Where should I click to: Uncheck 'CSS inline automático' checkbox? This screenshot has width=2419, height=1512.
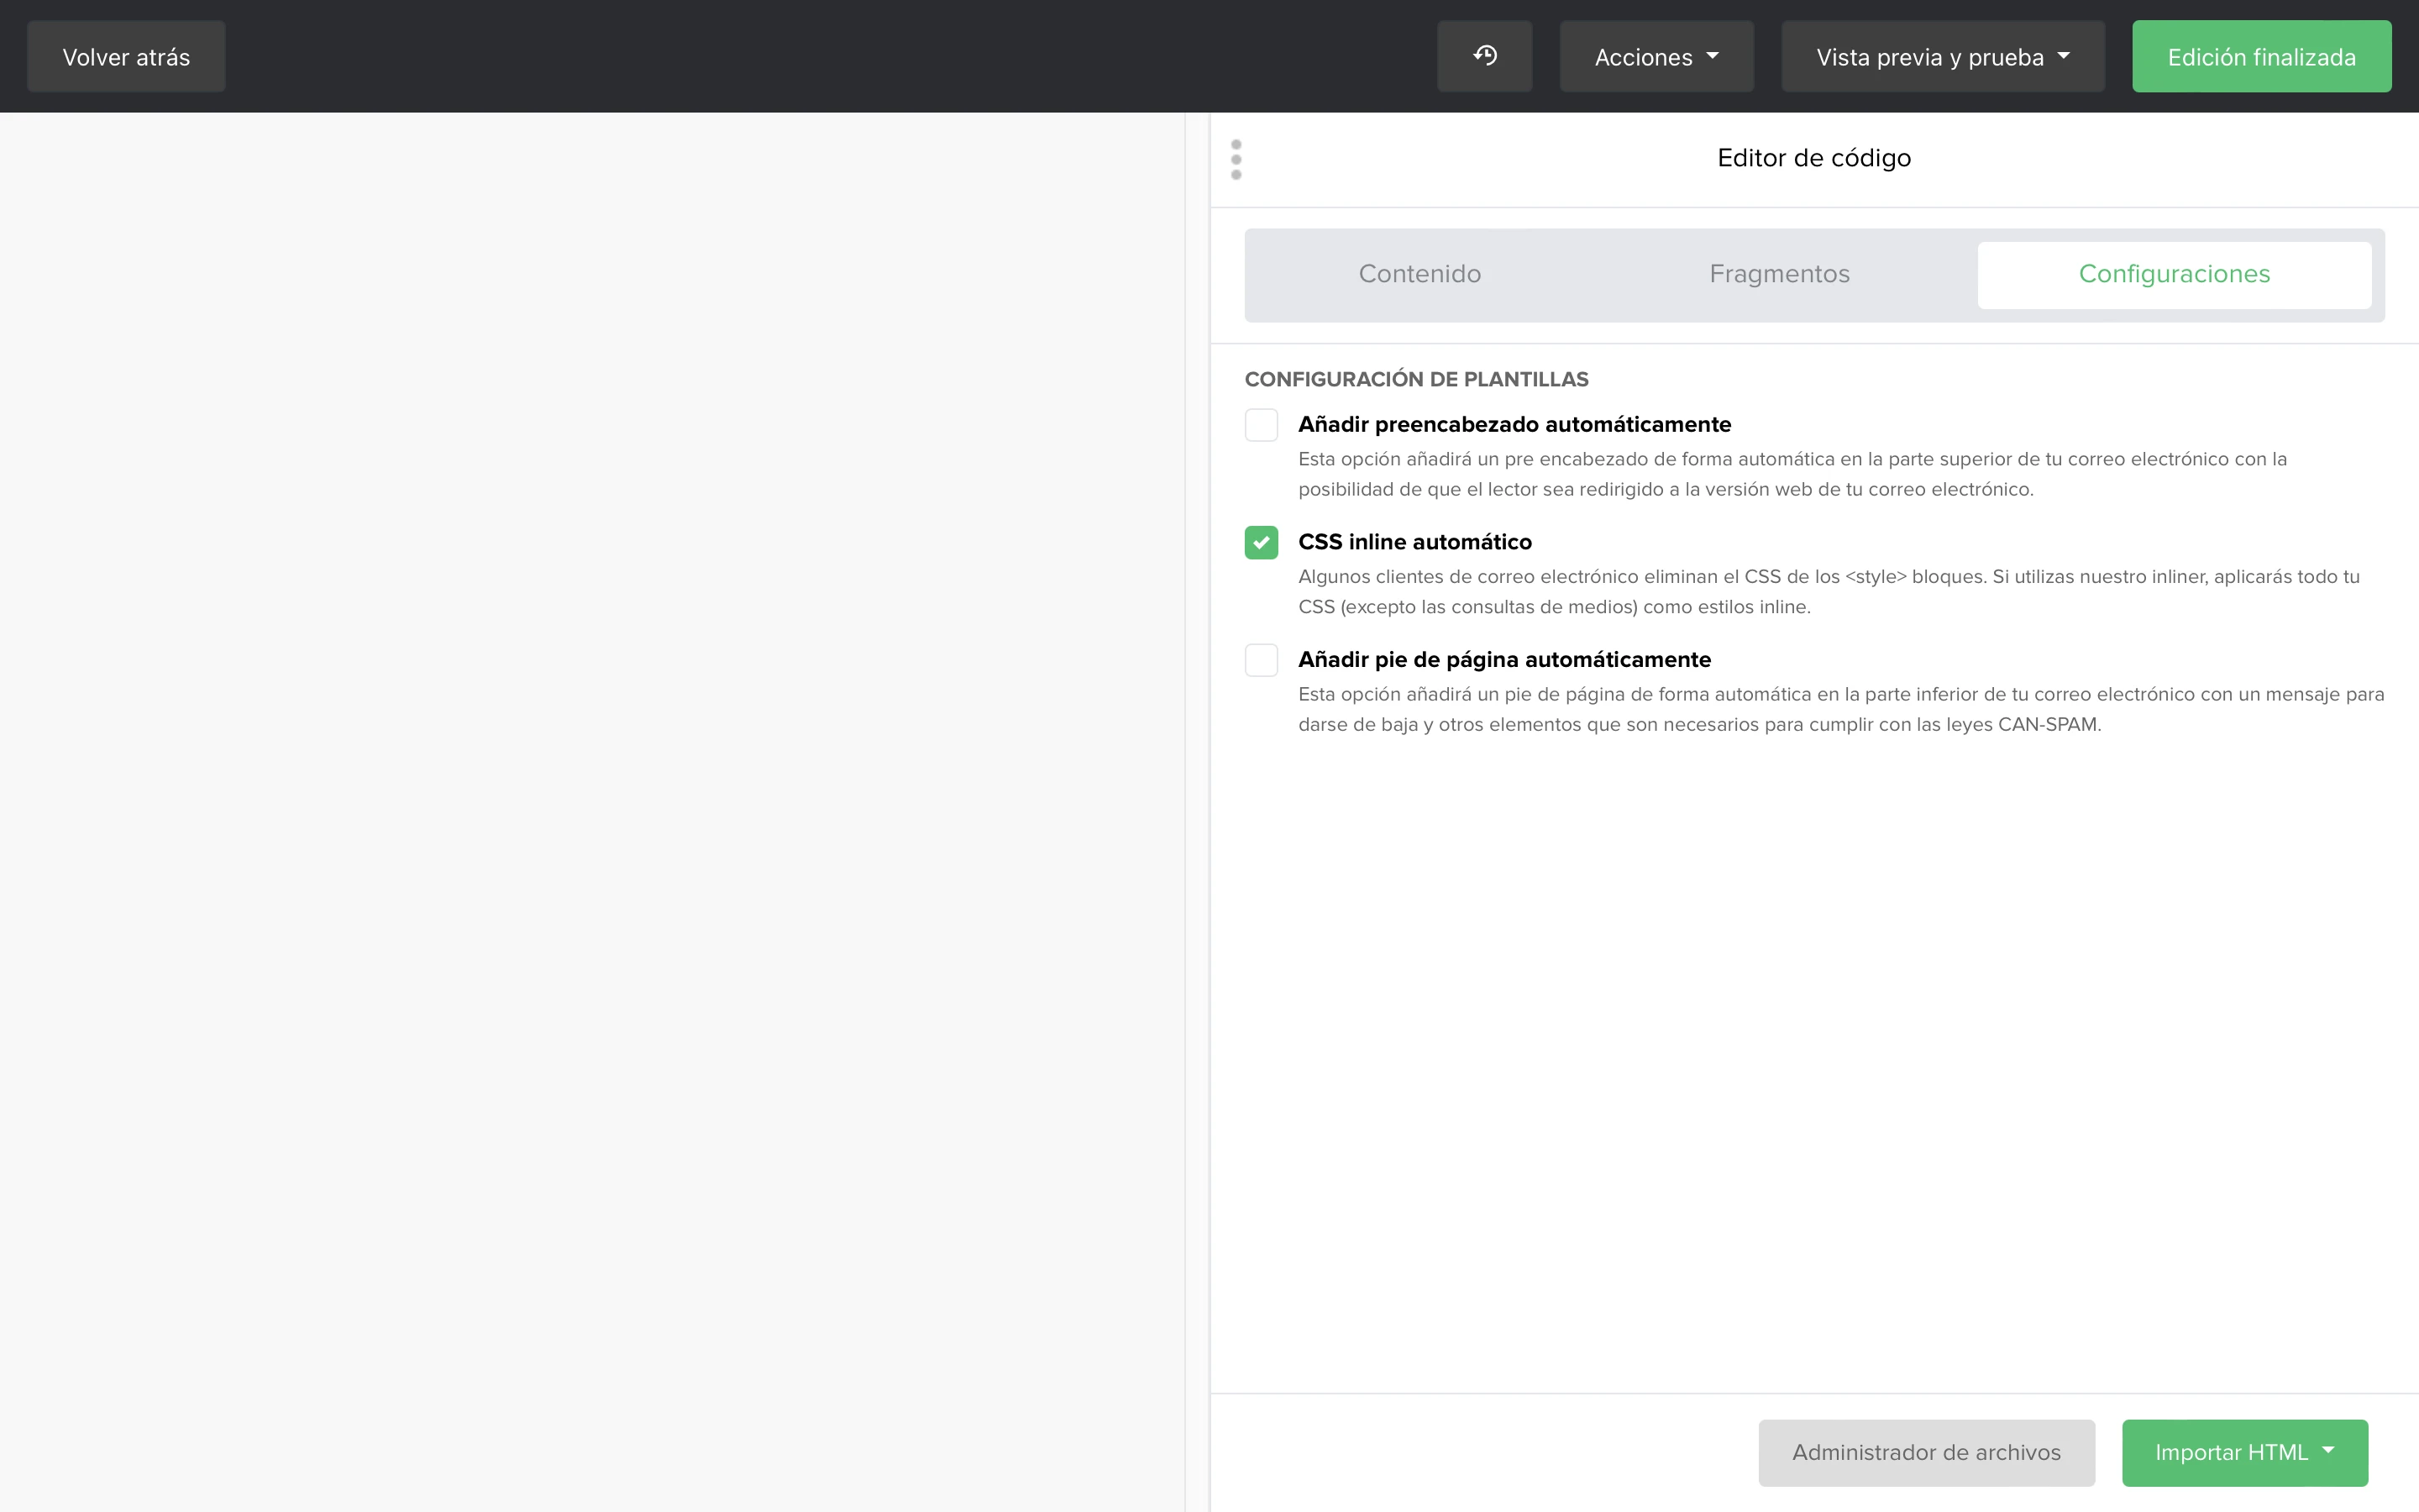[x=1262, y=542]
